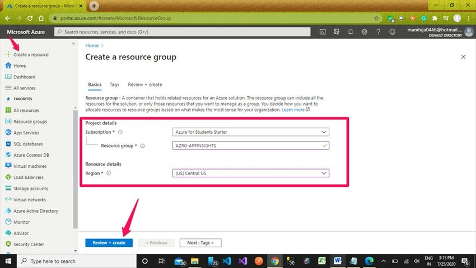
Task: Click the Next : Tags button
Action: (x=200, y=243)
